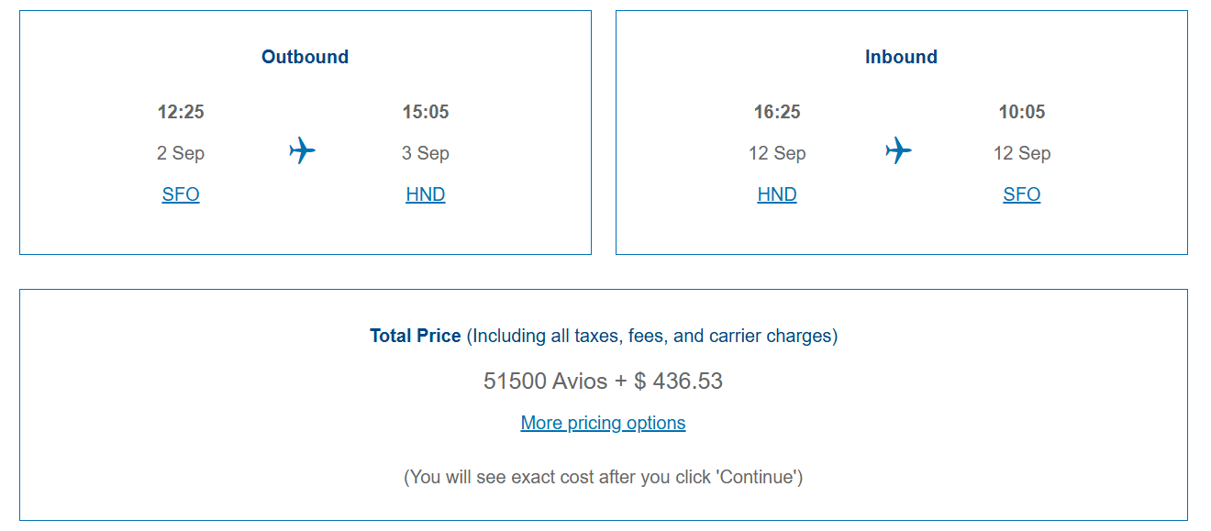Screen dimensions: 1211x531
Task: Click the Outbound heading
Action: pyautogui.click(x=305, y=57)
